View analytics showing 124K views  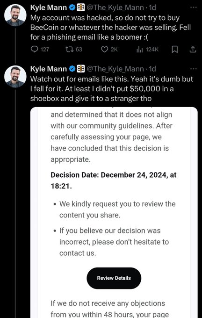[147, 49]
